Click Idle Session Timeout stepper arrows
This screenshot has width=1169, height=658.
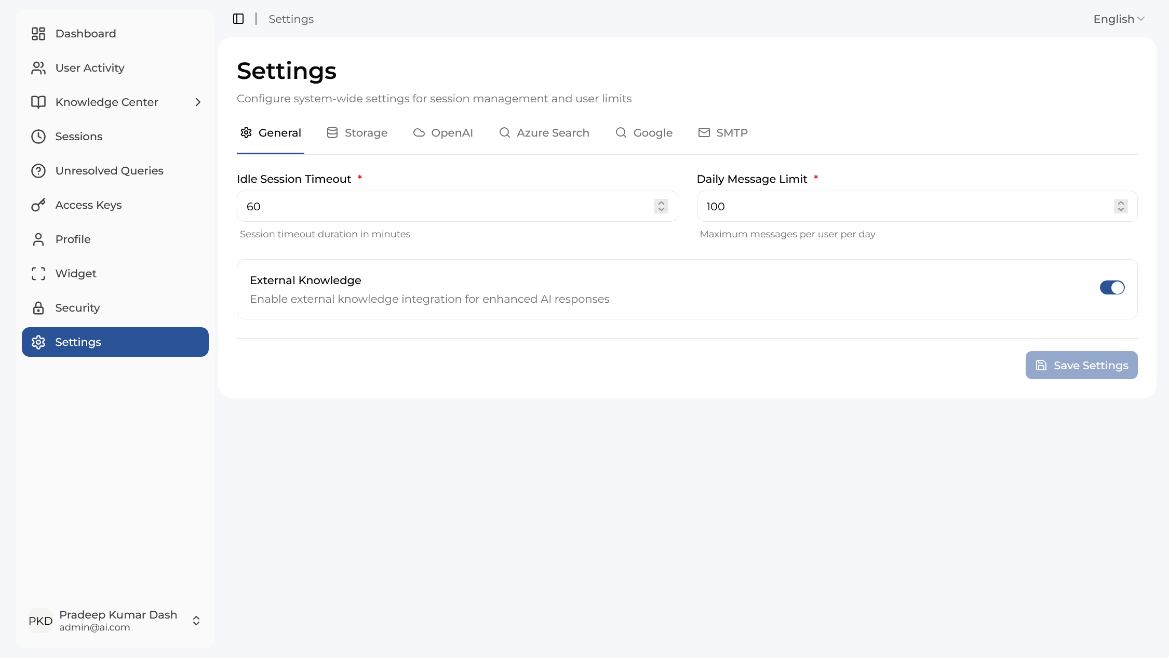pos(661,206)
